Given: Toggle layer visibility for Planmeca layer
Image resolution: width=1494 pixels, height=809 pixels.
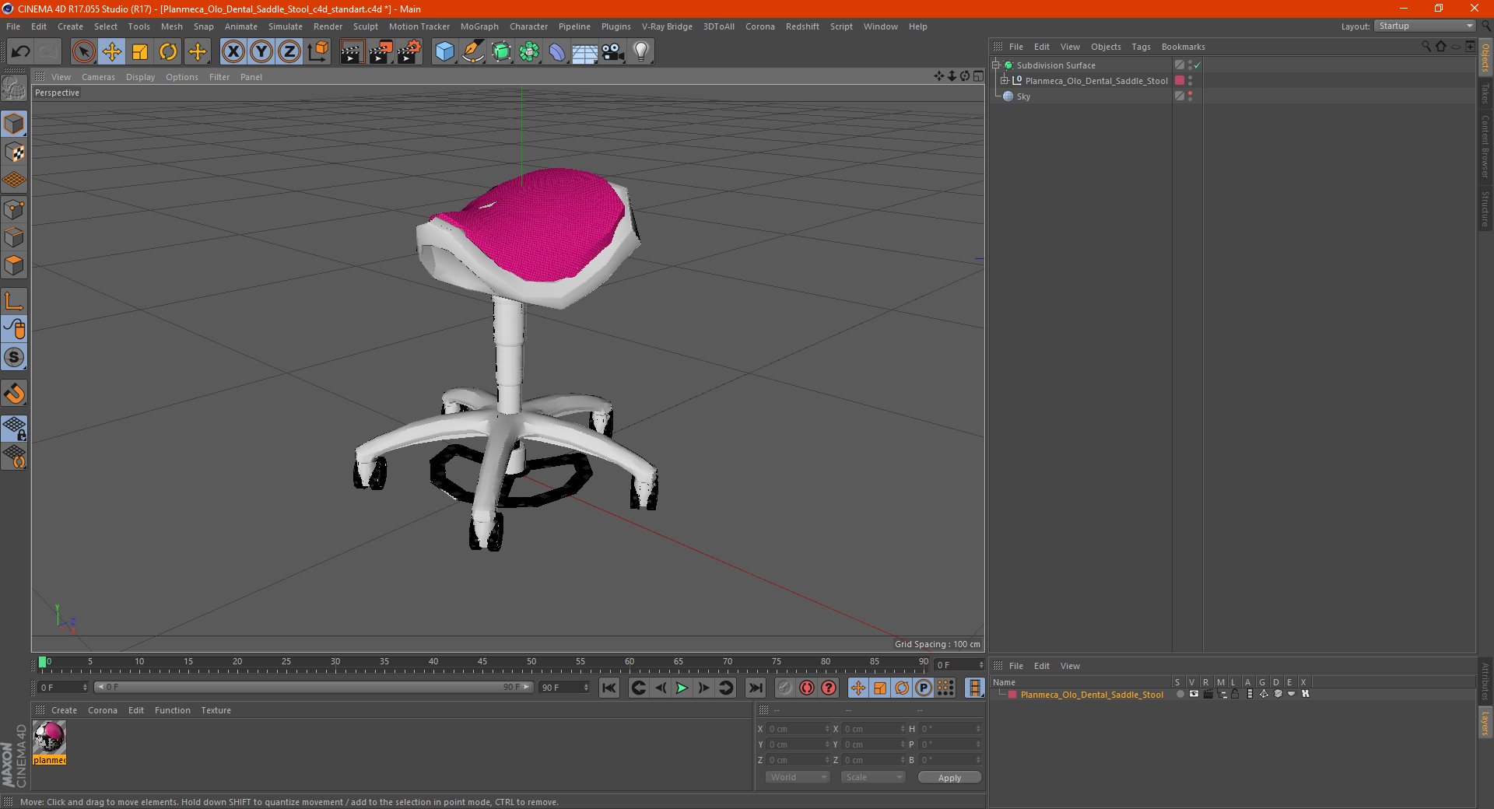Looking at the screenshot, I should [1194, 694].
